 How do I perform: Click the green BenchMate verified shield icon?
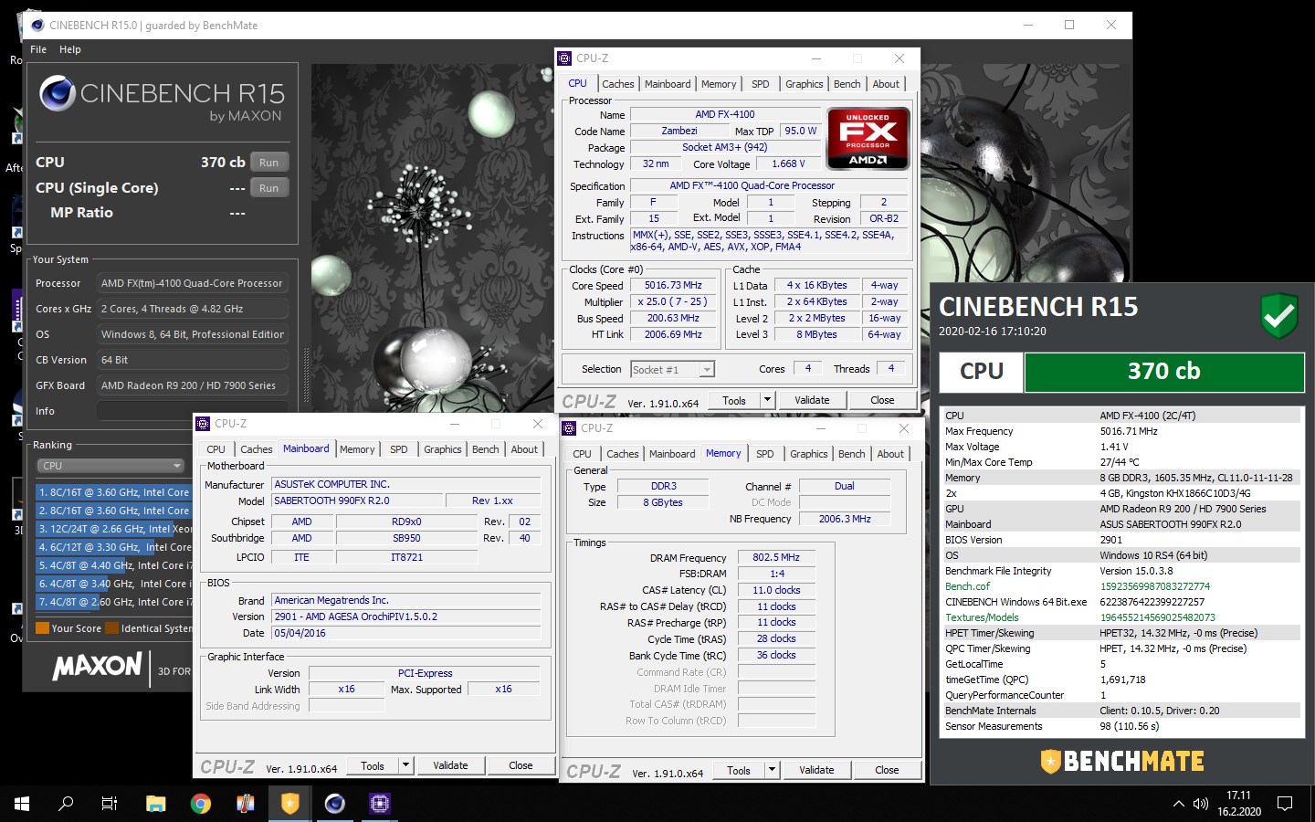pyautogui.click(x=1278, y=316)
